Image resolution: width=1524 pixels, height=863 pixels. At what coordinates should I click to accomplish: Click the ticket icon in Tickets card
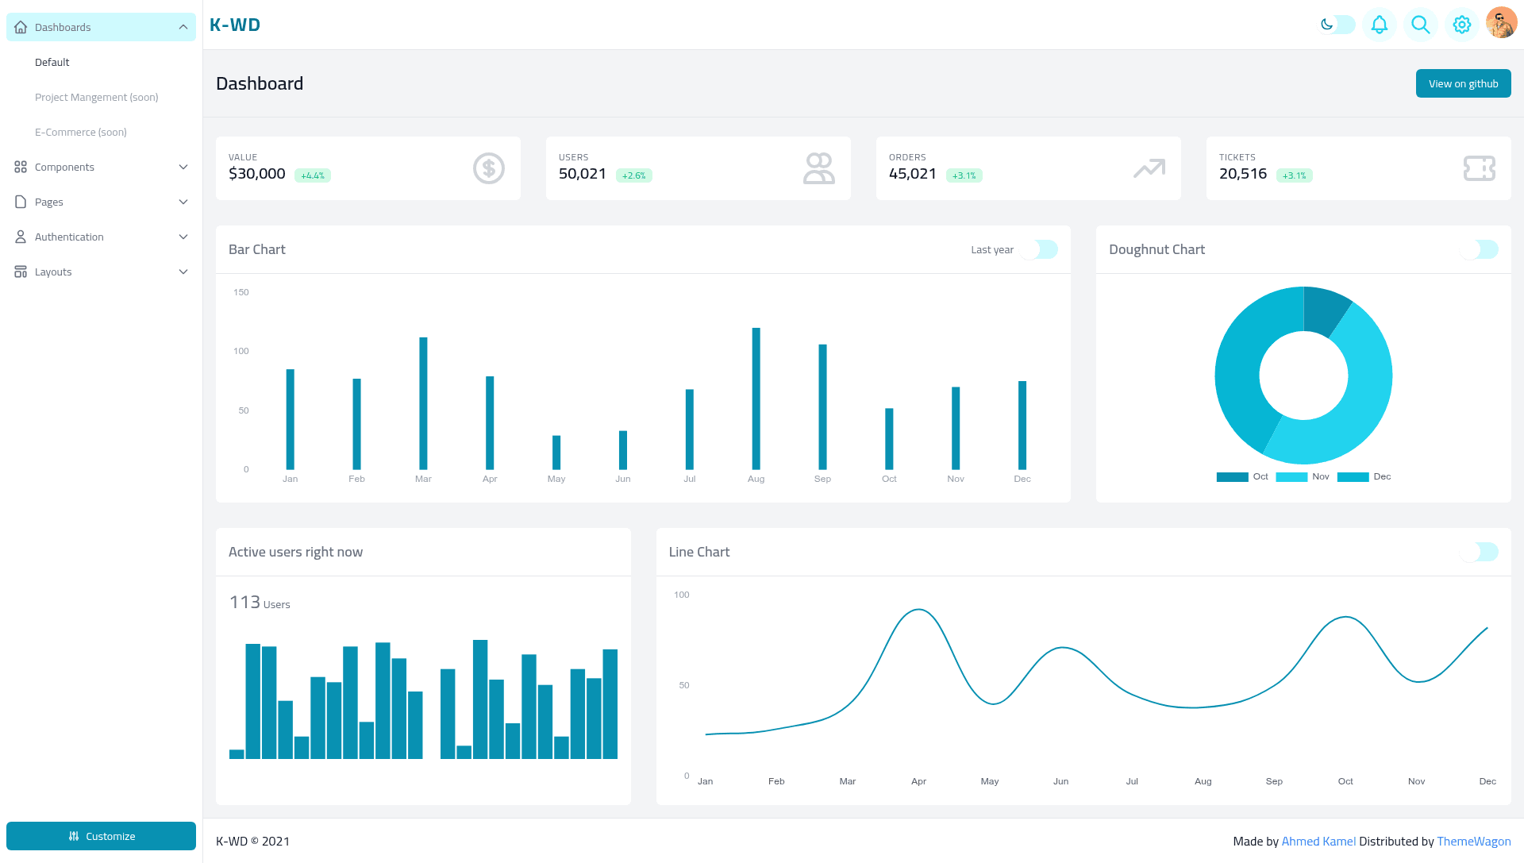1480,168
